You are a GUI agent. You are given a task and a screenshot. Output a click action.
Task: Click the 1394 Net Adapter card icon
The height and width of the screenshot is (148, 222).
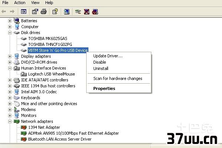(x=24, y=127)
